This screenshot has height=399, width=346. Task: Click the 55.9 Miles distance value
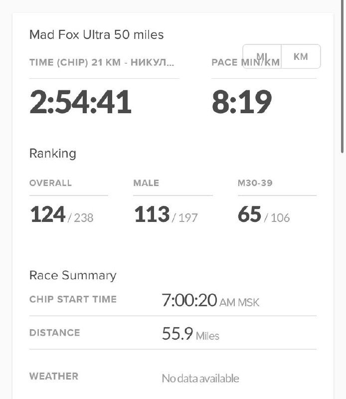tap(190, 334)
